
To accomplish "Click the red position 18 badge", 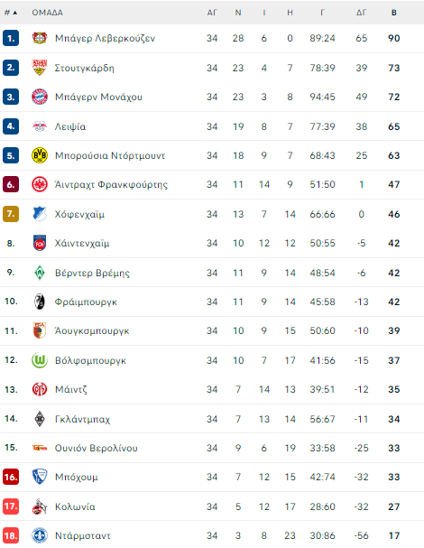I will pos(11,535).
